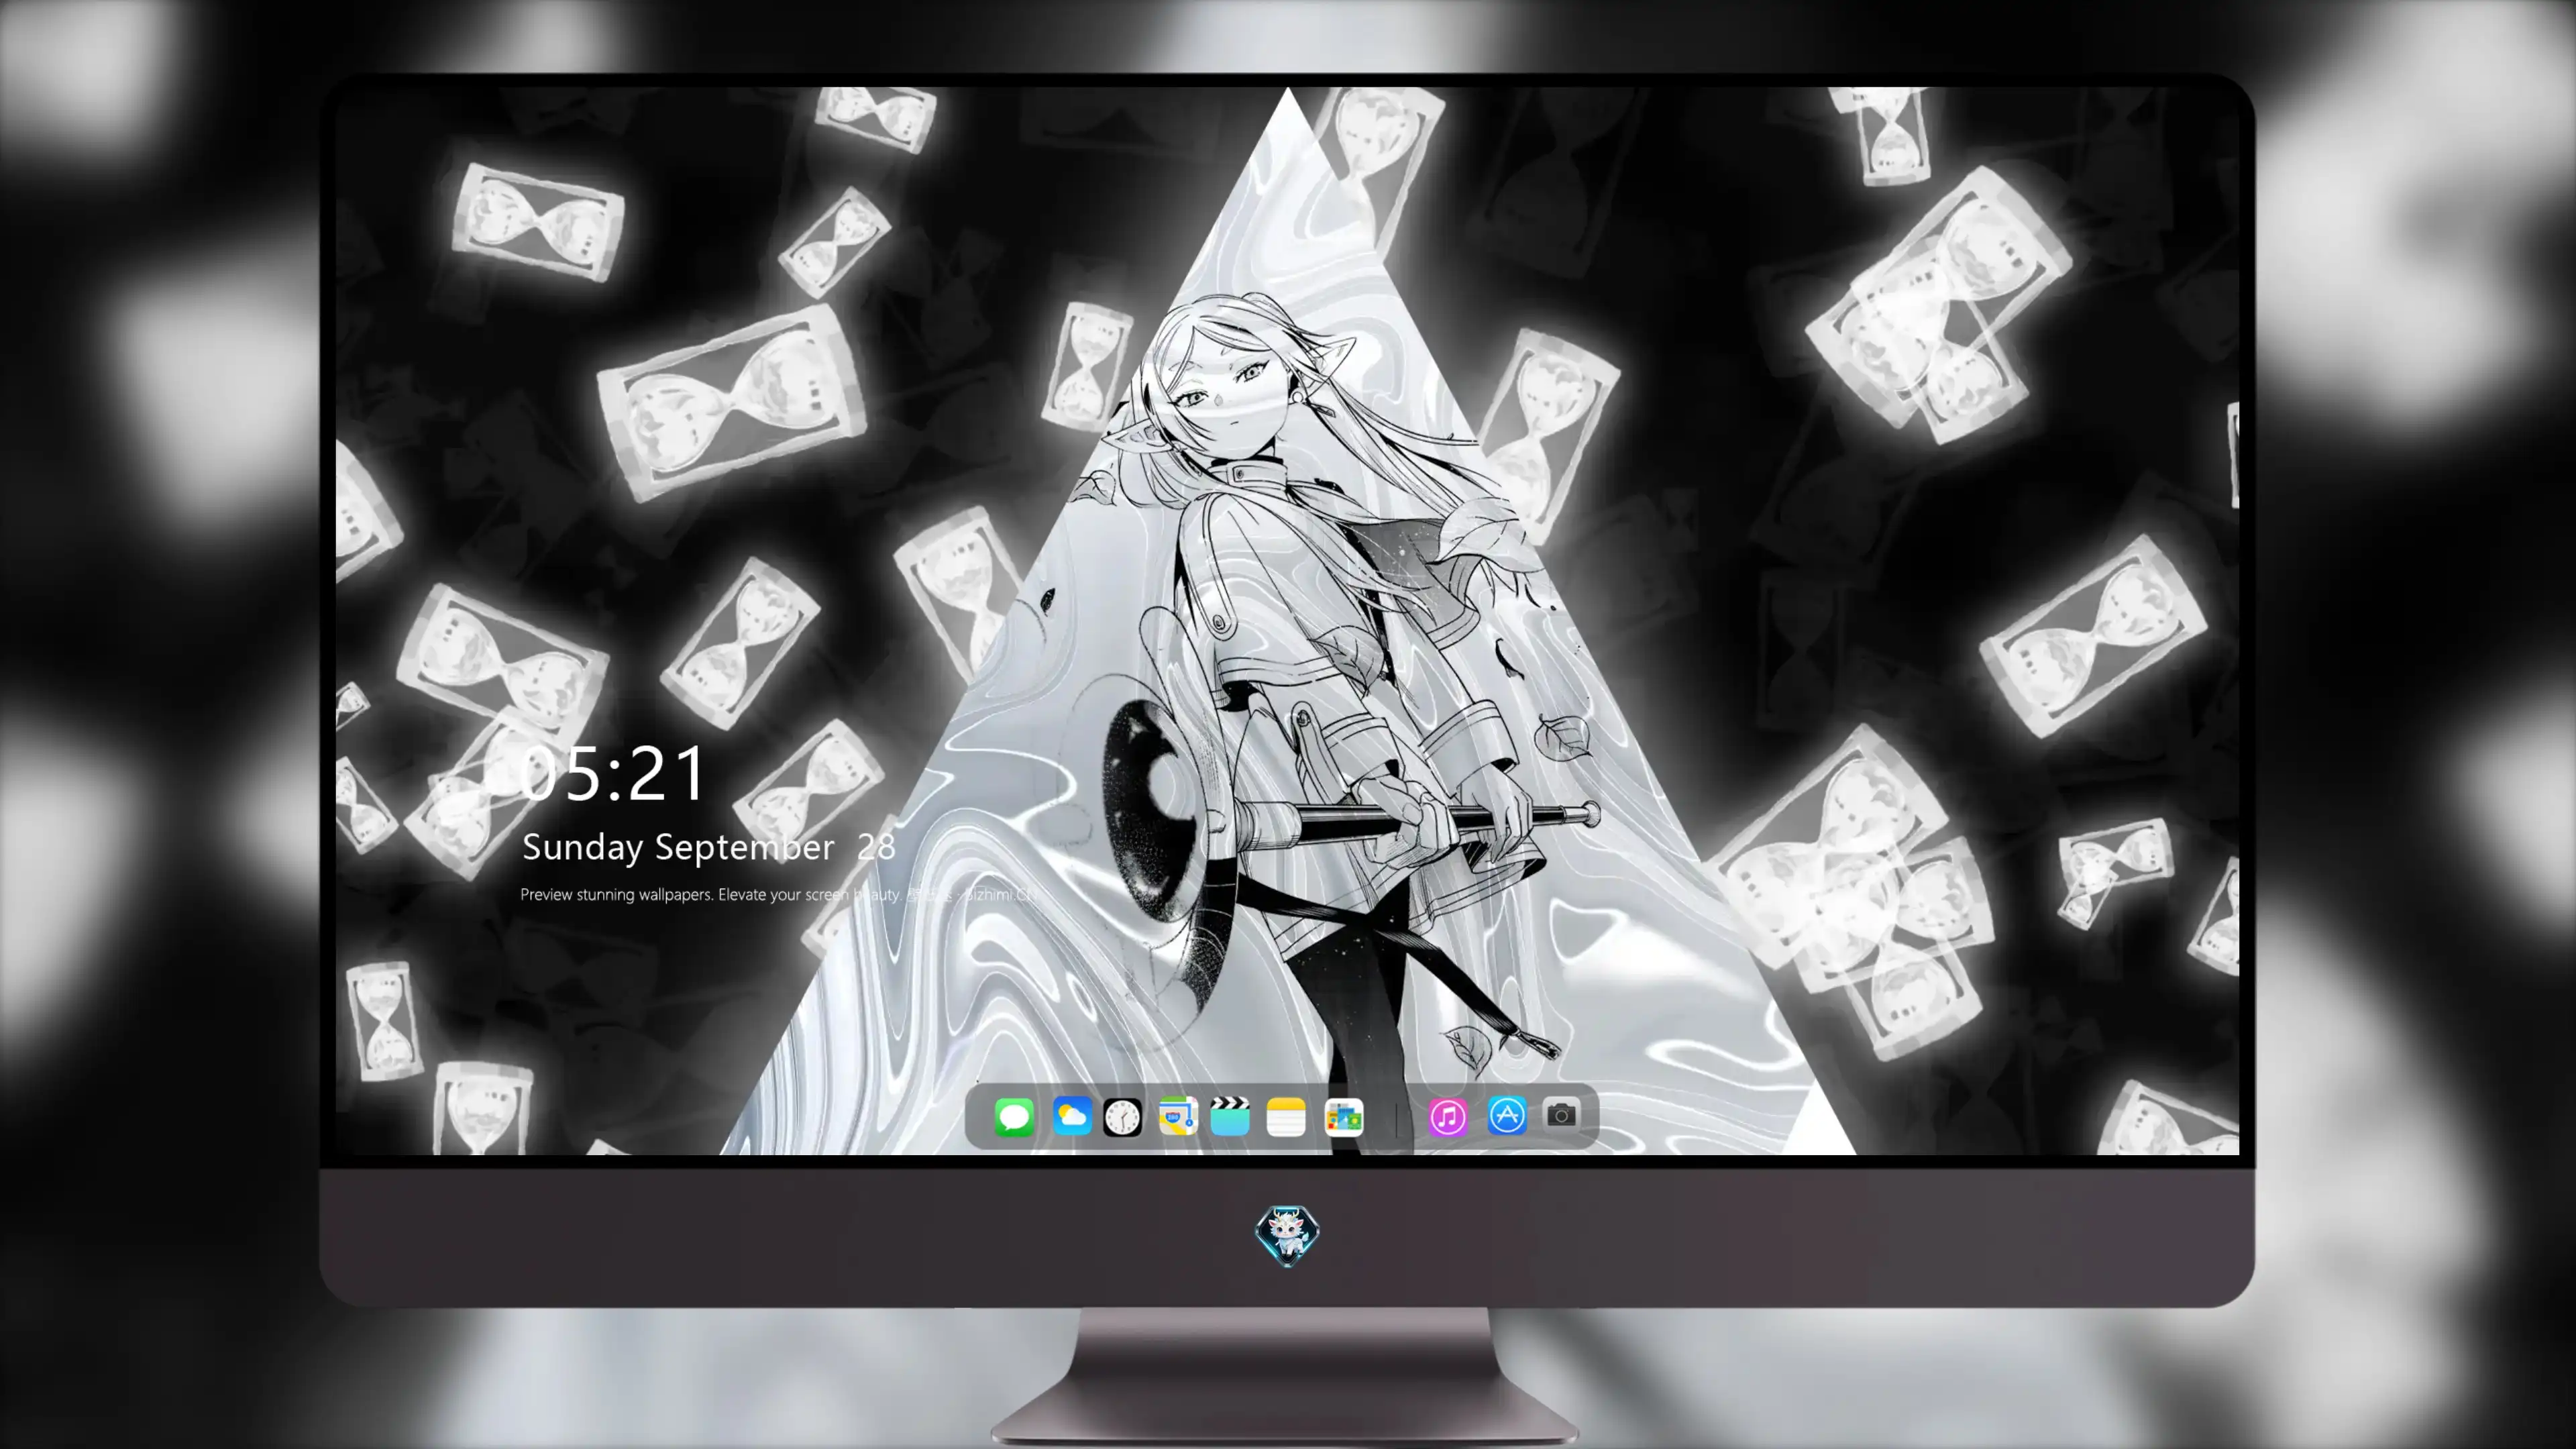Open the Camera app in the dock
2576x1449 pixels.
pyautogui.click(x=1561, y=1115)
